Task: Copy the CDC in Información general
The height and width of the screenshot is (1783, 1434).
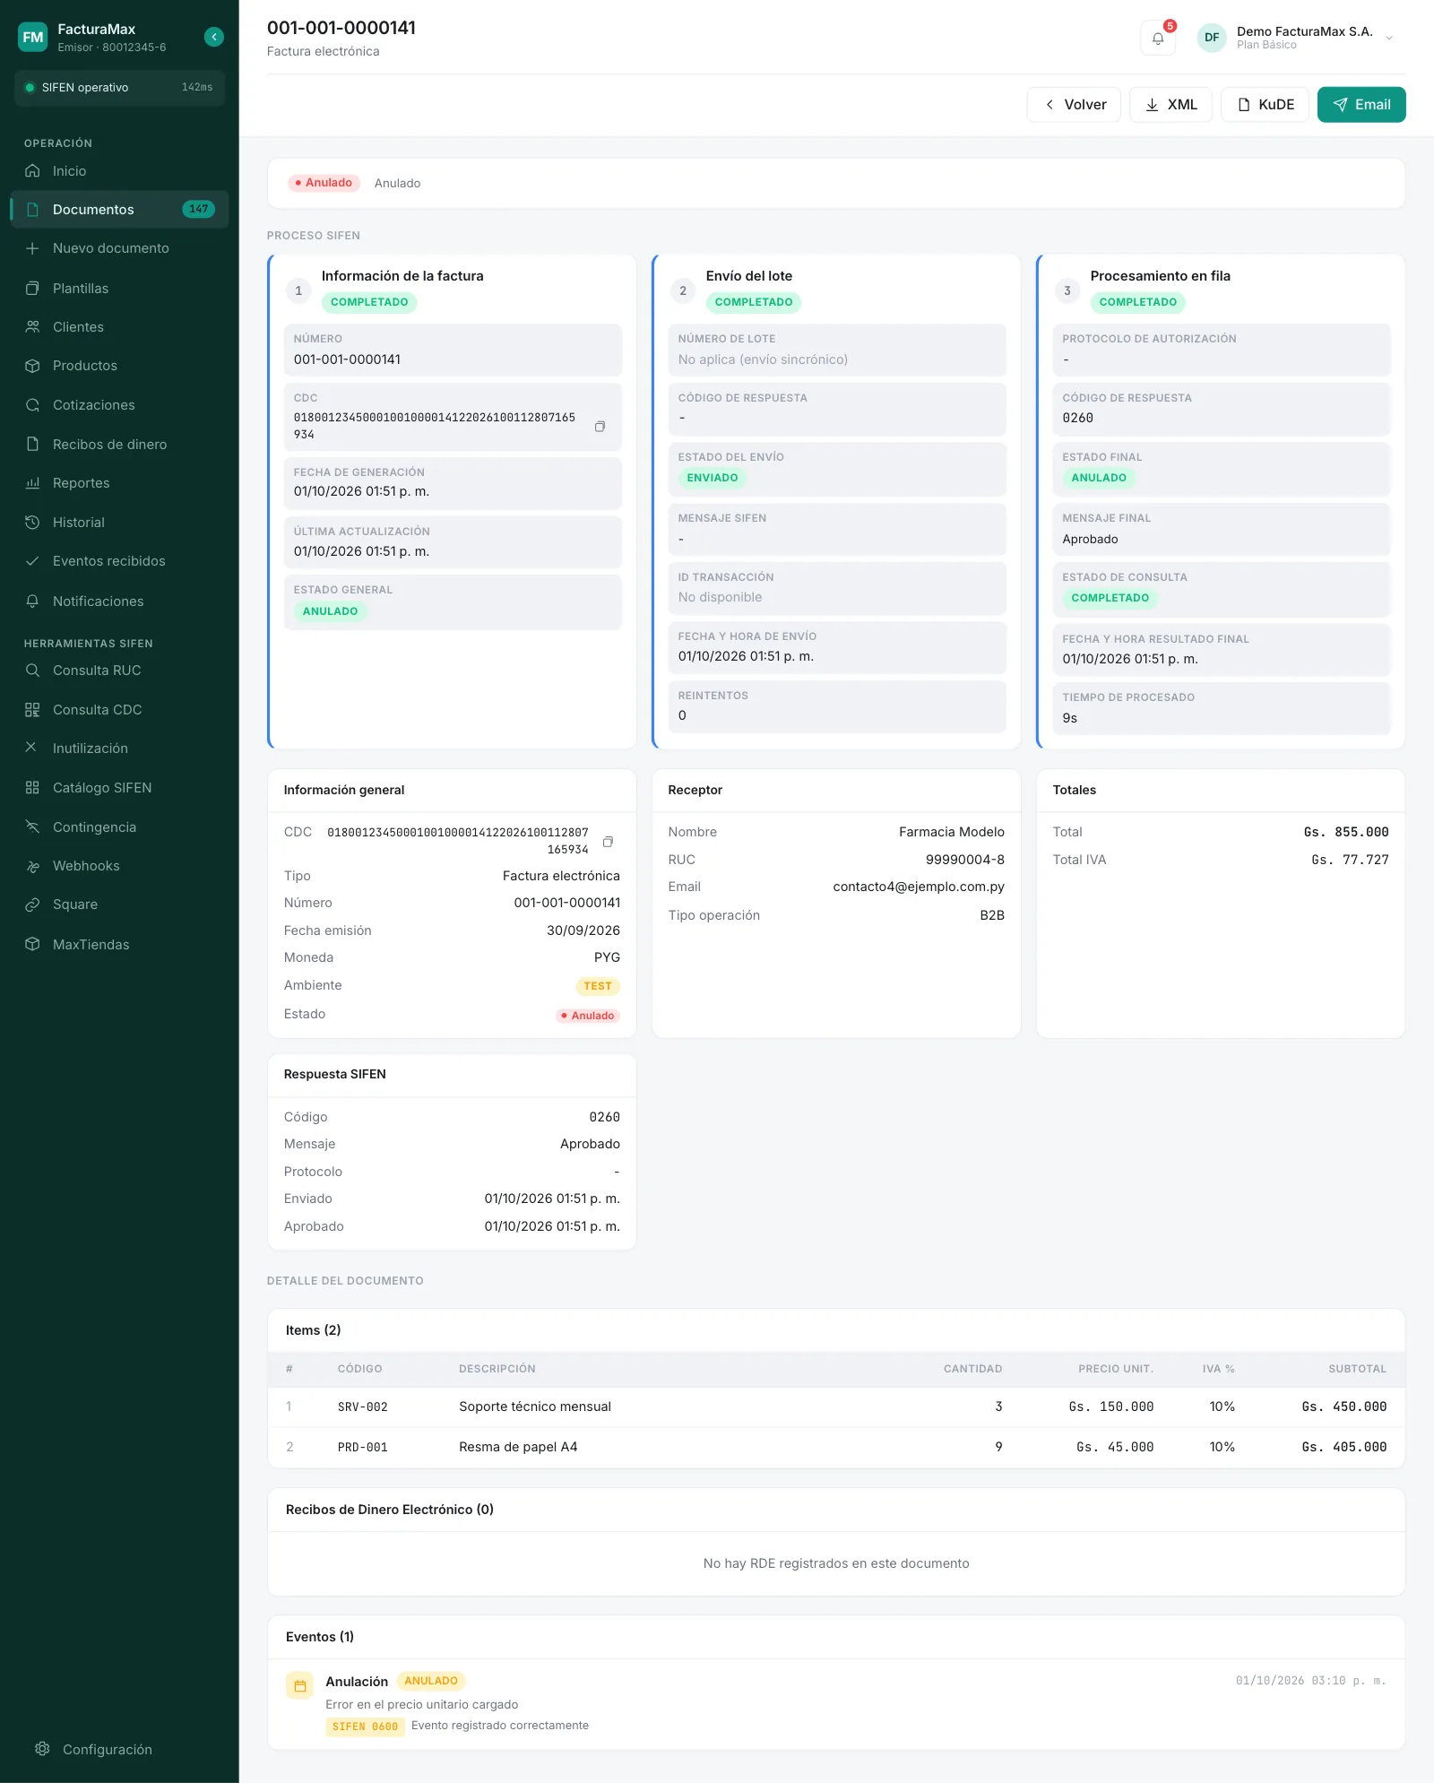Action: click(608, 842)
